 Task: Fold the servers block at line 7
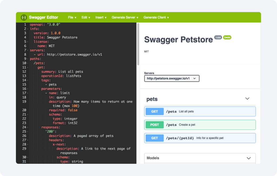28,50
